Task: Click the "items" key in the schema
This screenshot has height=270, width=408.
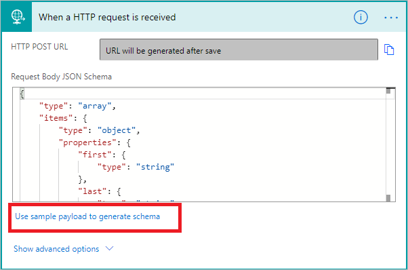Action: 56,118
